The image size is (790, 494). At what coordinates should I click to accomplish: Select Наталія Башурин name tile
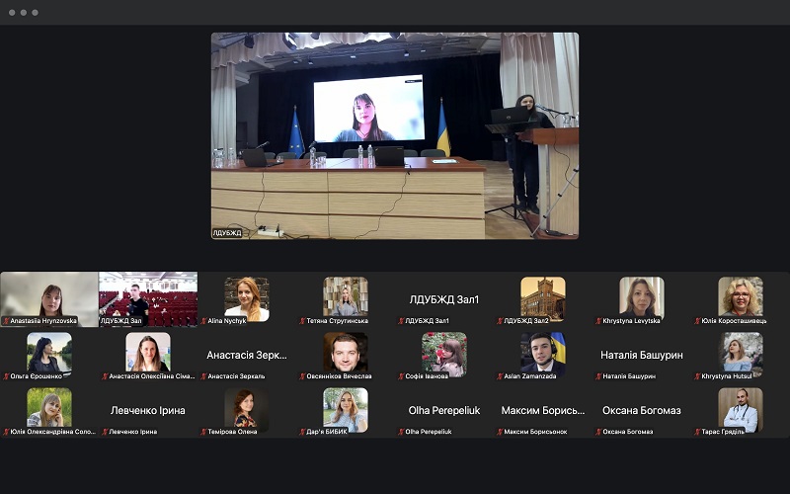point(642,355)
